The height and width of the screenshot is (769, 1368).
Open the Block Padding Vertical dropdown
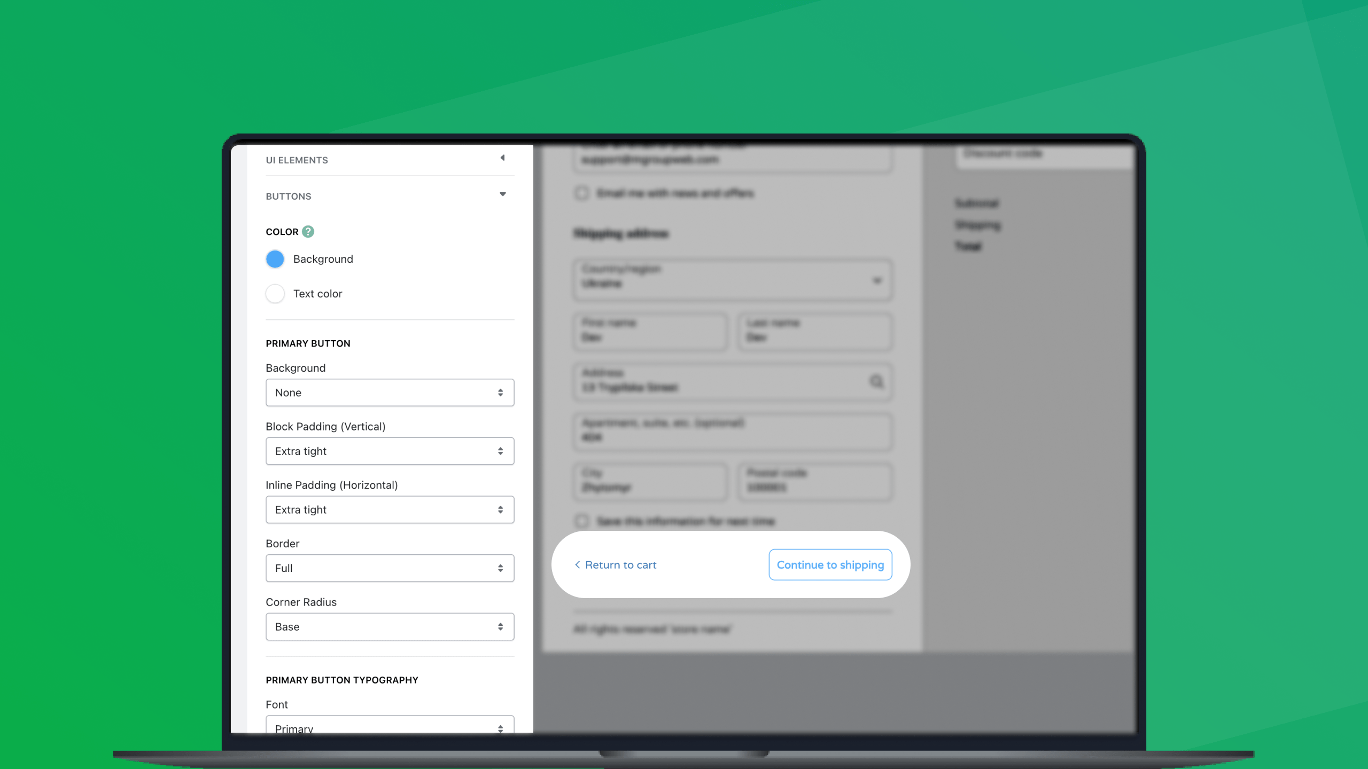(389, 451)
